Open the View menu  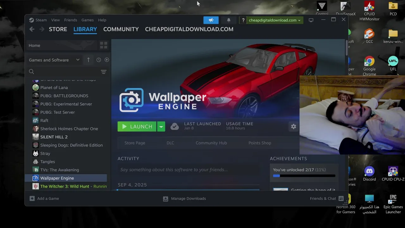(55, 20)
